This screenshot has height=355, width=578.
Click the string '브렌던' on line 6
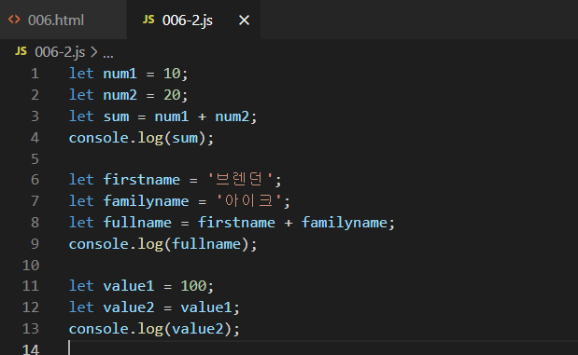click(x=240, y=180)
